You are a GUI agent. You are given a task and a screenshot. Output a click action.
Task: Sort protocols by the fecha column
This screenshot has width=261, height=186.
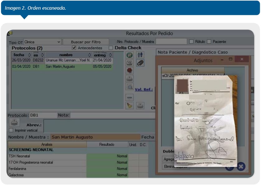[x=21, y=55]
